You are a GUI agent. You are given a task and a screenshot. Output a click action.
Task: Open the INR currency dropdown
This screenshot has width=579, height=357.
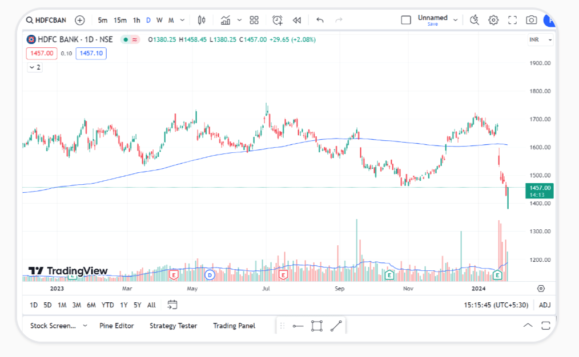pyautogui.click(x=540, y=40)
